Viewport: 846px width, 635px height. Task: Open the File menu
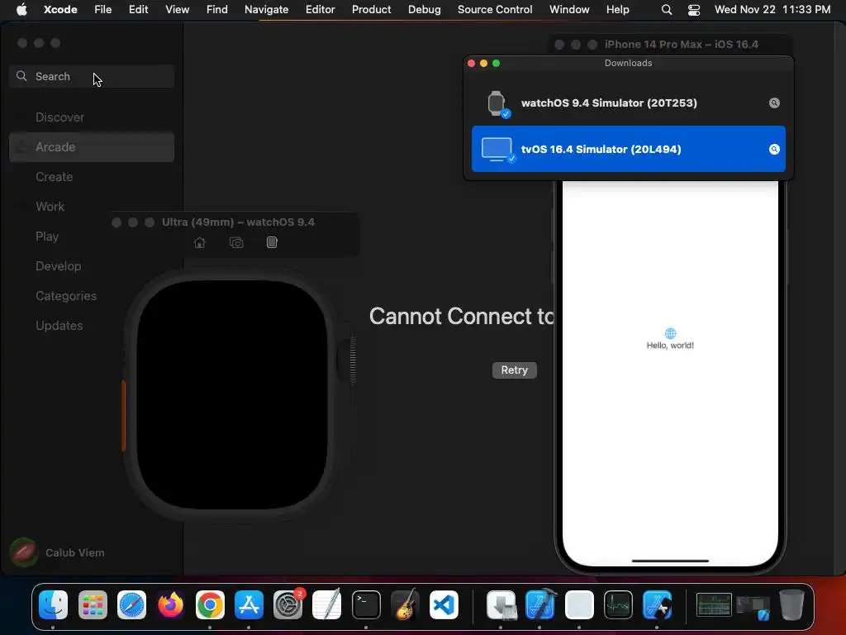click(102, 9)
